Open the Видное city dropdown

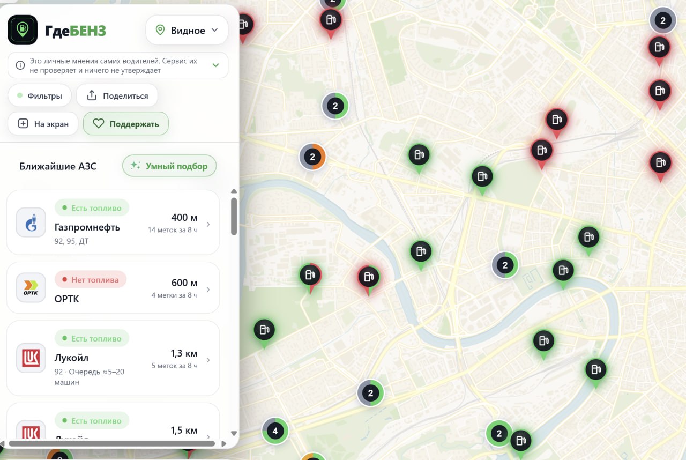tap(187, 31)
